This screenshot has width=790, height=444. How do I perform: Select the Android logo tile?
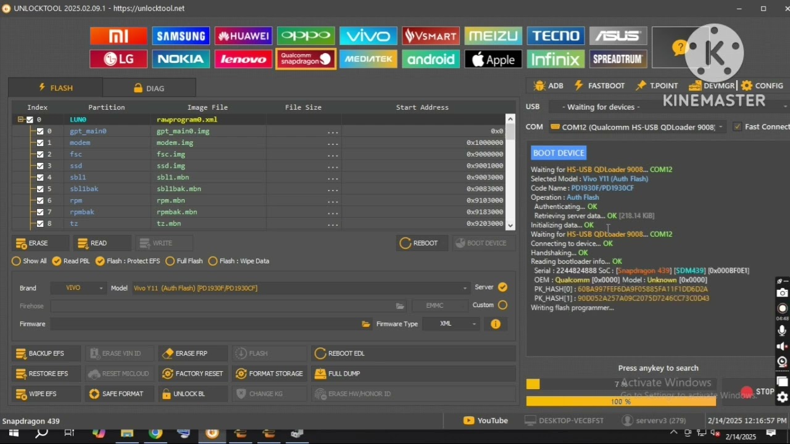tap(430, 59)
